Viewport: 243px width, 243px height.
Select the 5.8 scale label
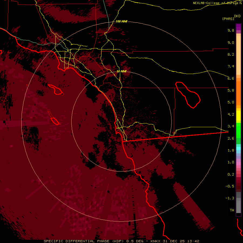(x=231, y=90)
